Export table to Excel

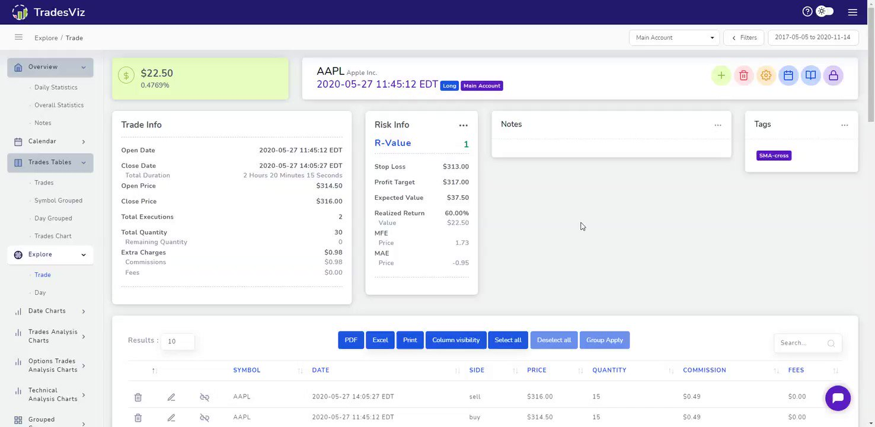[380, 340]
